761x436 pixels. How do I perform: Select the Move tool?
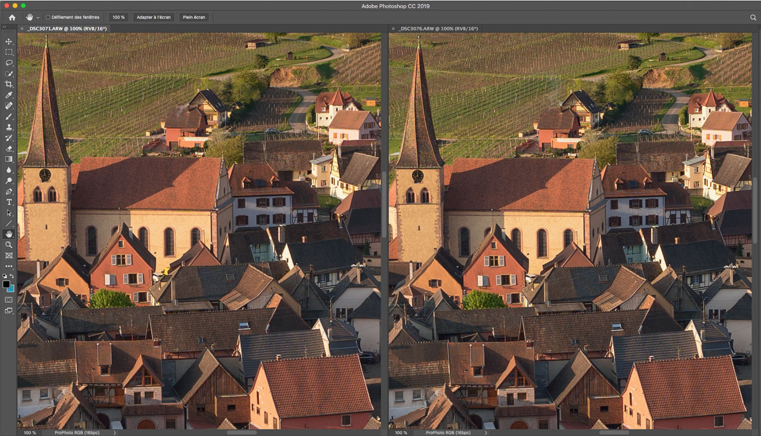coord(9,41)
